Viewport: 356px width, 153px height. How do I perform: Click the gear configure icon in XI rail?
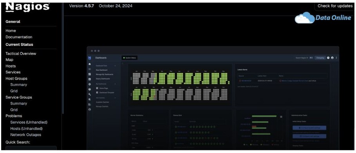90,84
